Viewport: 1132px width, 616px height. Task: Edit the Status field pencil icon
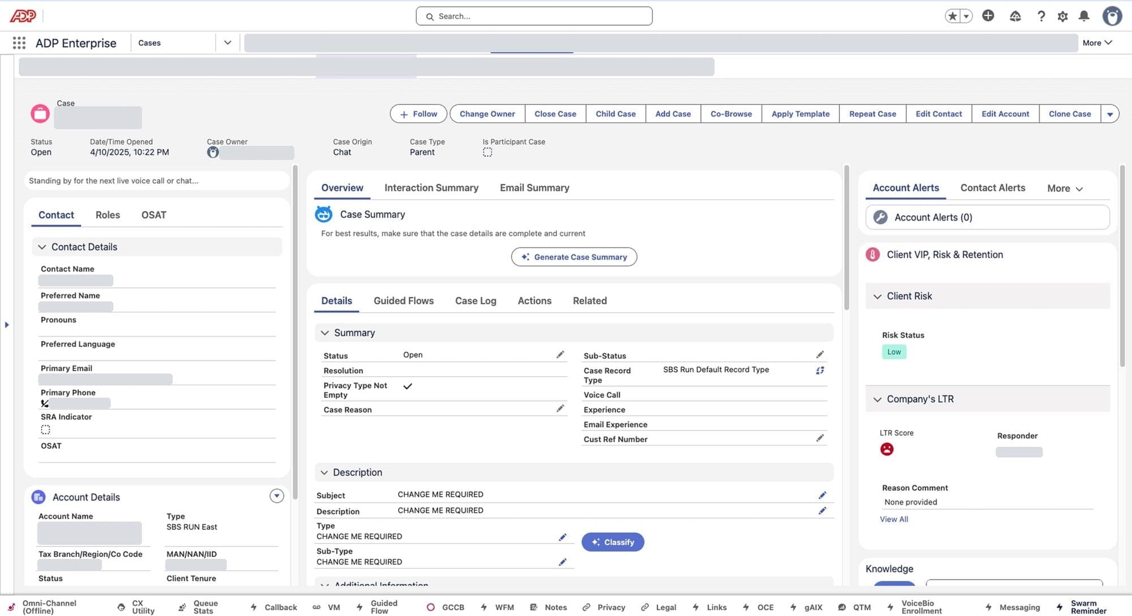click(560, 355)
